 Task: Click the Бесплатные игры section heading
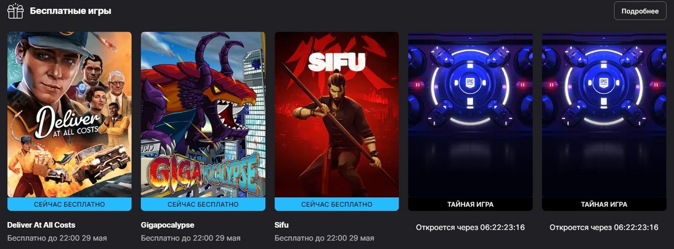coord(70,11)
